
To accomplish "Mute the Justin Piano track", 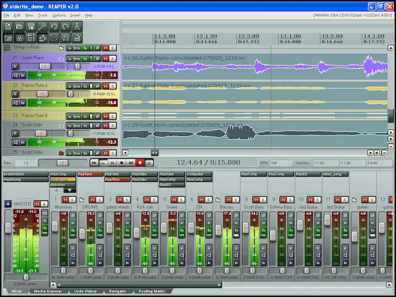I will (x=105, y=58).
